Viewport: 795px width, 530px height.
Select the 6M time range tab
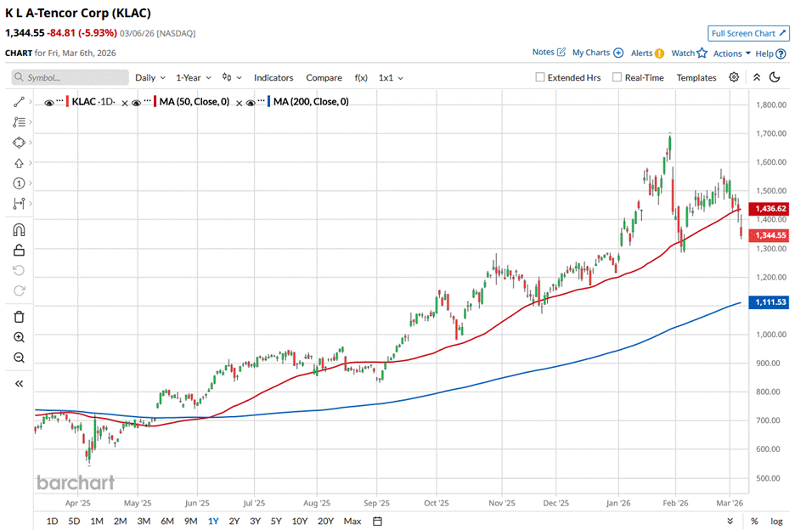pyautogui.click(x=167, y=521)
